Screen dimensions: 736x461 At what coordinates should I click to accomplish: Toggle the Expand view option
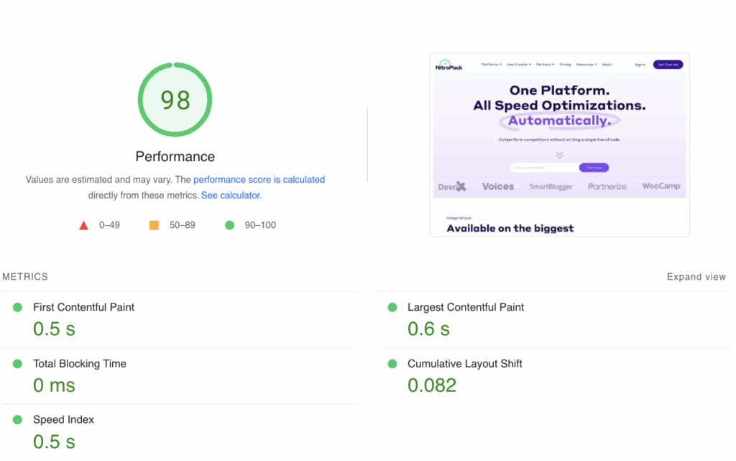tap(696, 276)
